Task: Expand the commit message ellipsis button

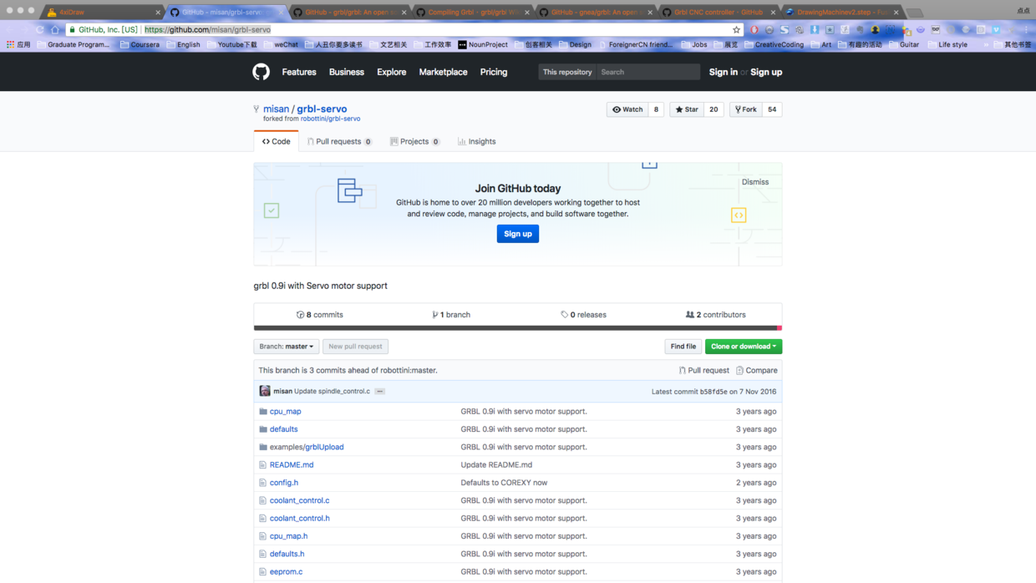Action: click(379, 391)
